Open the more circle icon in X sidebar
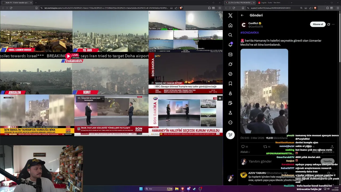The image size is (341, 192). (x=230, y=122)
